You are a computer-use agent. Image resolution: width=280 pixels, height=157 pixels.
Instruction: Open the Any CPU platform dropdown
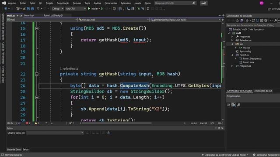coord(76,9)
